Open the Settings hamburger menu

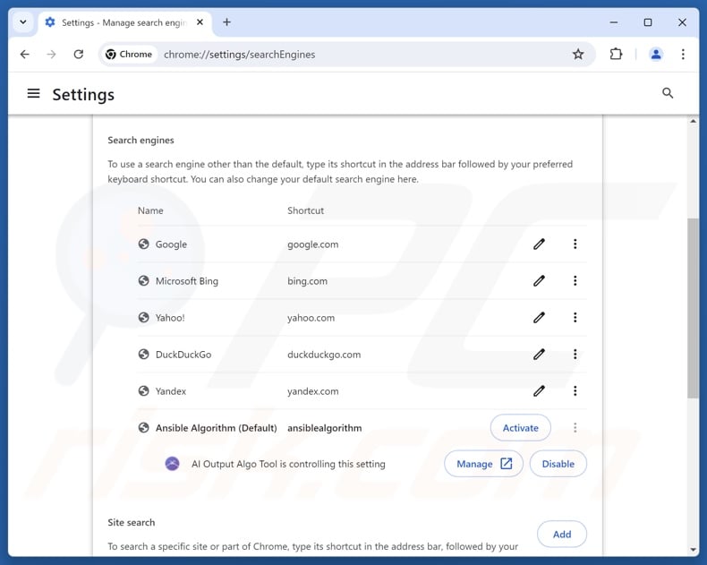(33, 94)
